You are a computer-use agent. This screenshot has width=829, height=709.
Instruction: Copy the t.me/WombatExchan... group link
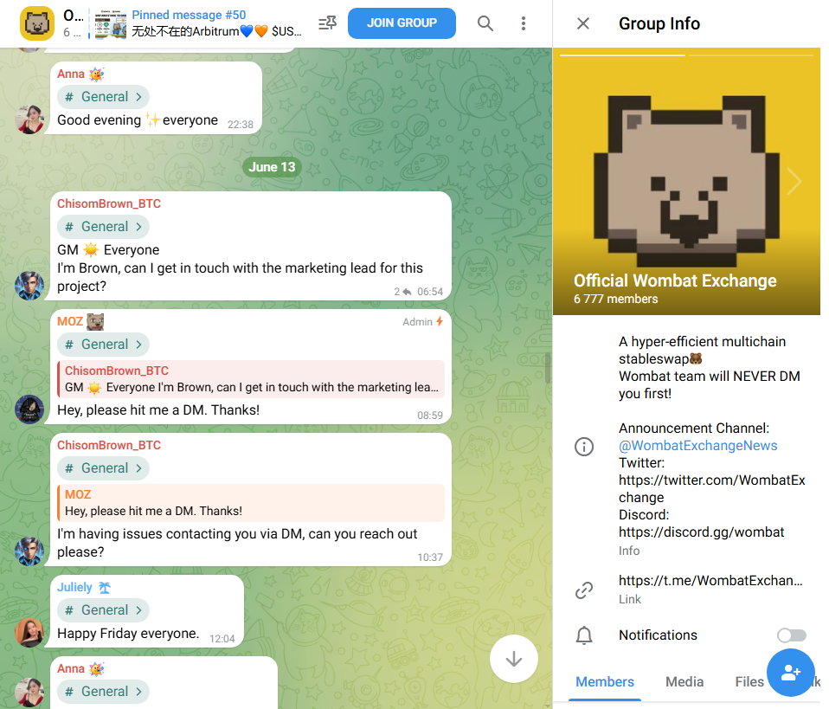pyautogui.click(x=710, y=581)
